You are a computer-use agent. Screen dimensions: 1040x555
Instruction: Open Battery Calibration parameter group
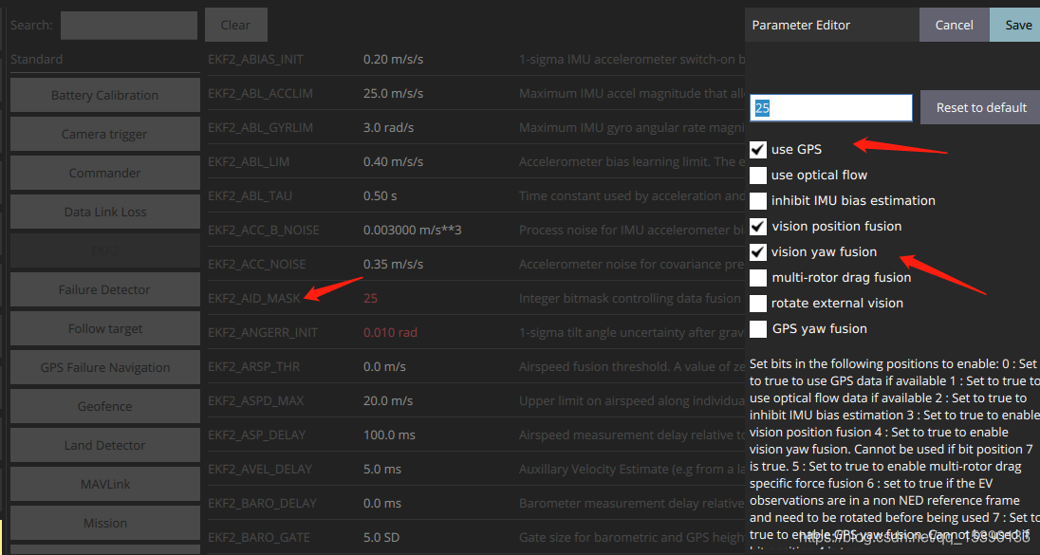click(x=104, y=95)
